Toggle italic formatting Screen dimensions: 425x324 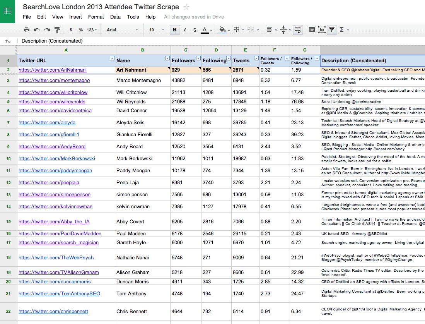pos(185,30)
